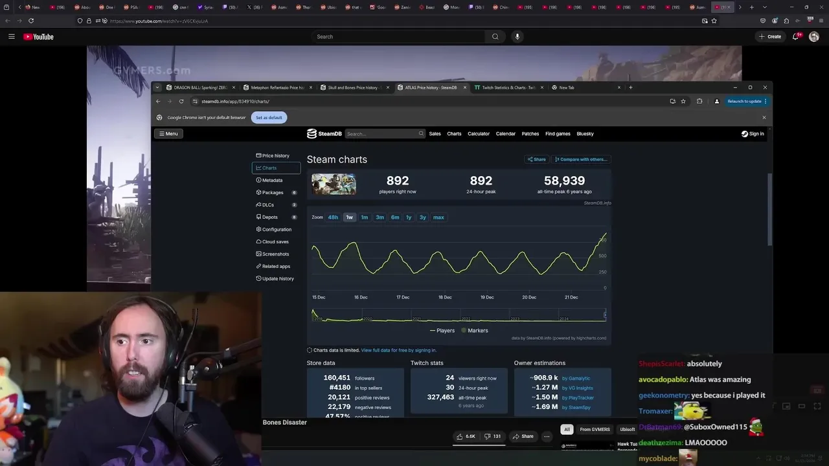829x466 pixels.
Task: Open Find games in SteamDB nav
Action: (x=558, y=134)
